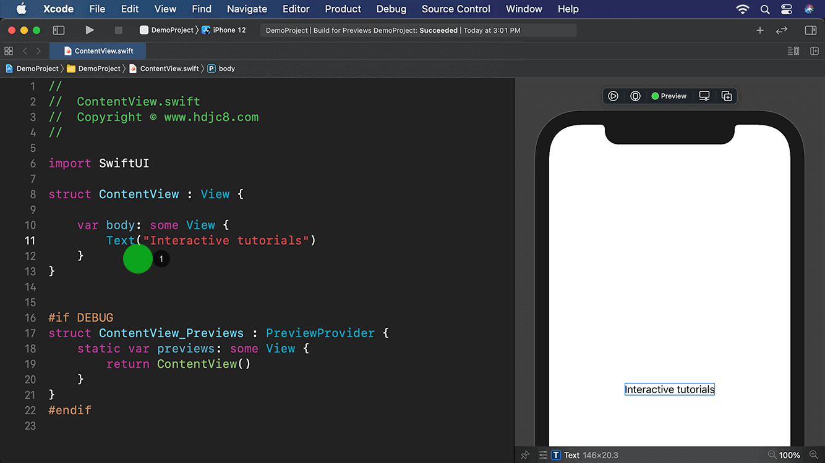Click line number 11 in gutter
Viewport: 825px width, 463px height.
30,241
